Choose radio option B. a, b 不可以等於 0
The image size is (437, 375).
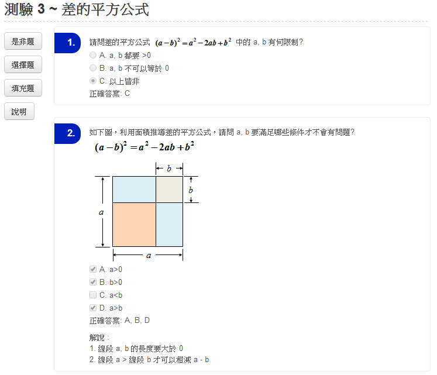pyautogui.click(x=93, y=68)
